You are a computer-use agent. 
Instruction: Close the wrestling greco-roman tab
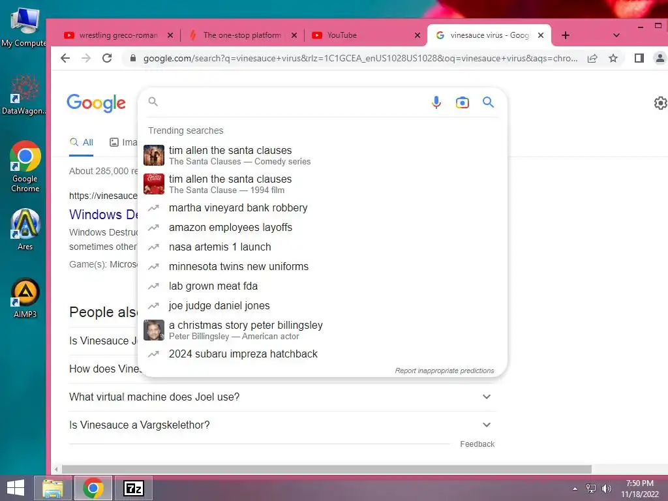[x=170, y=35]
